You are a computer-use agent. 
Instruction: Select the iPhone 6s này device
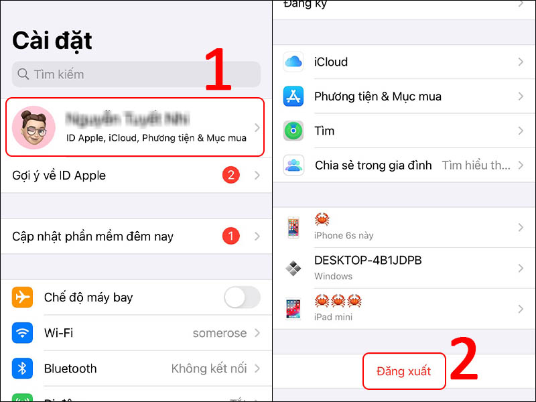tap(404, 227)
